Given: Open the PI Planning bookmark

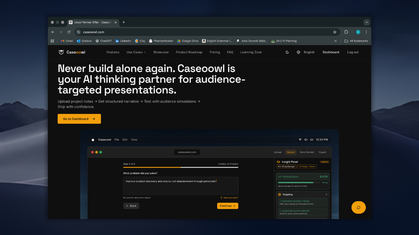Looking at the screenshot, I should click(284, 41).
